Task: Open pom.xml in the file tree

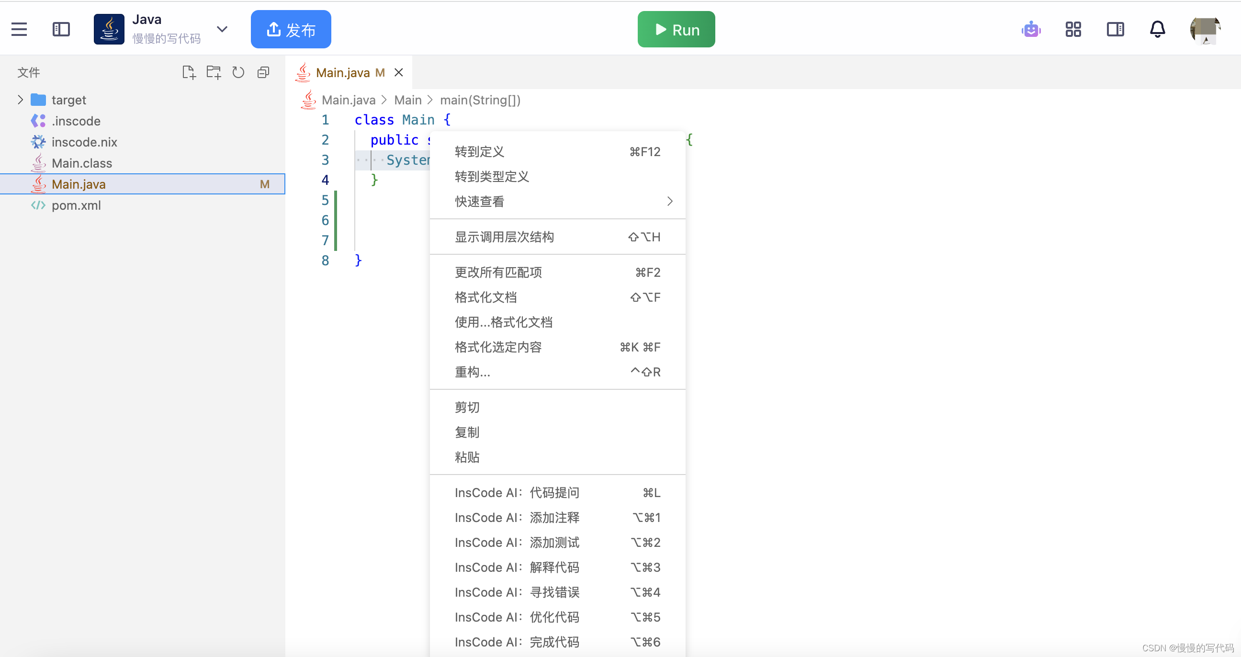Action: 76,205
